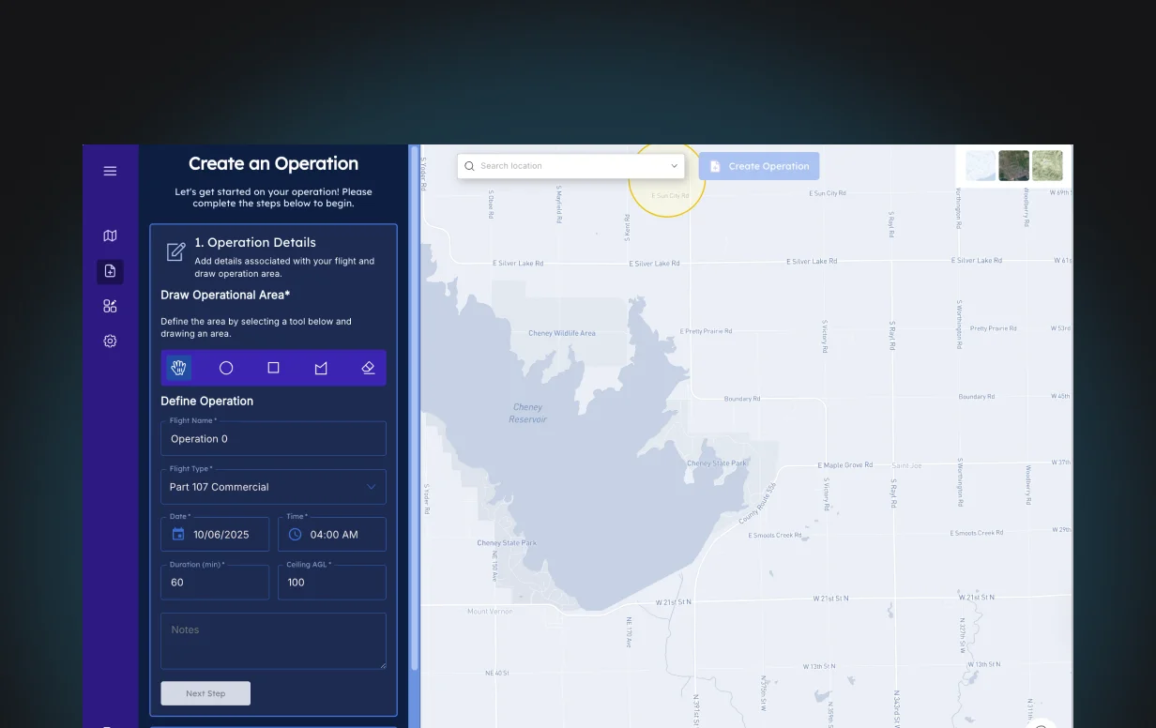The width and height of the screenshot is (1156, 728).
Task: Select the eraser tool
Action: [x=368, y=368]
